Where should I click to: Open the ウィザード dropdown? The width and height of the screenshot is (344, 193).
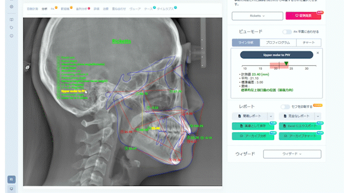[x=292, y=154]
